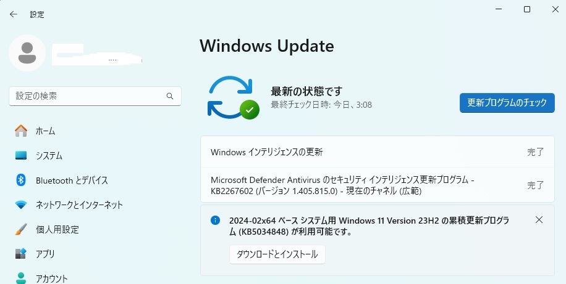Screen dimensions: 566x284
Task: Dismiss the KB5034848 update notification
Action: (x=539, y=220)
